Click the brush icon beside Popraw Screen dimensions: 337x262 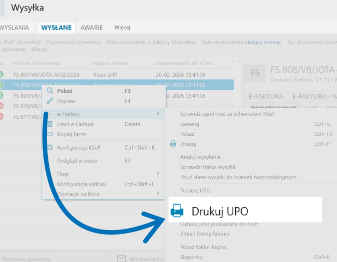point(50,101)
